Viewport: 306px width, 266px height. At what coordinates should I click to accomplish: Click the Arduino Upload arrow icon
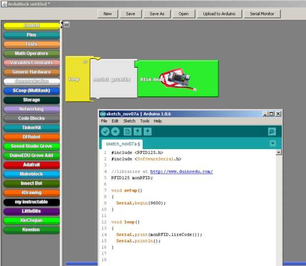pyautogui.click(x=115, y=131)
